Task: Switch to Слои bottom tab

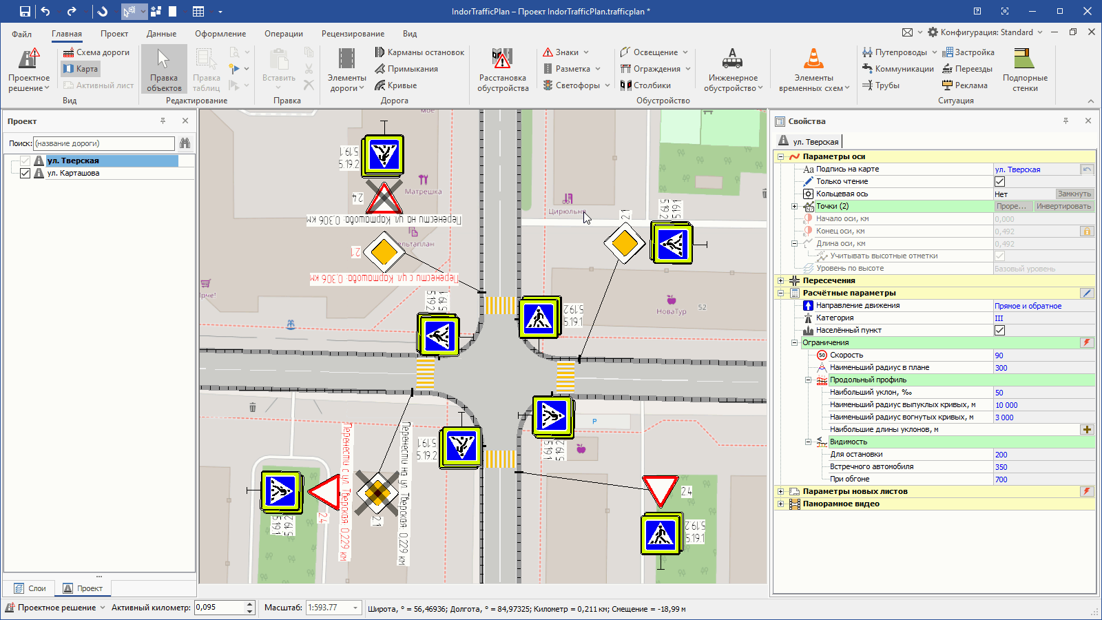Action: tap(30, 588)
